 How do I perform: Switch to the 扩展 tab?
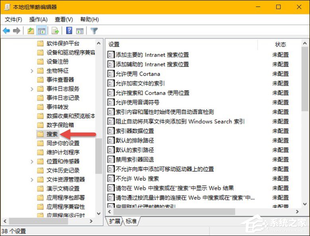click(x=114, y=221)
